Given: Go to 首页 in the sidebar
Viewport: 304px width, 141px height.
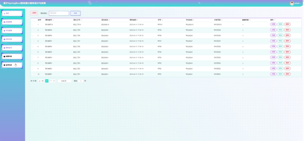Looking at the screenshot, I should click(12, 13).
